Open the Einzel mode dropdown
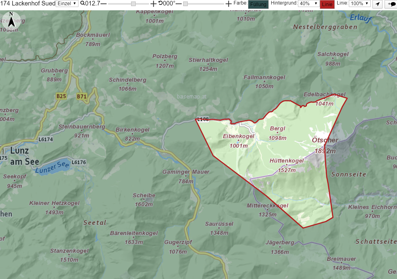The image size is (397, 279). 67,4
